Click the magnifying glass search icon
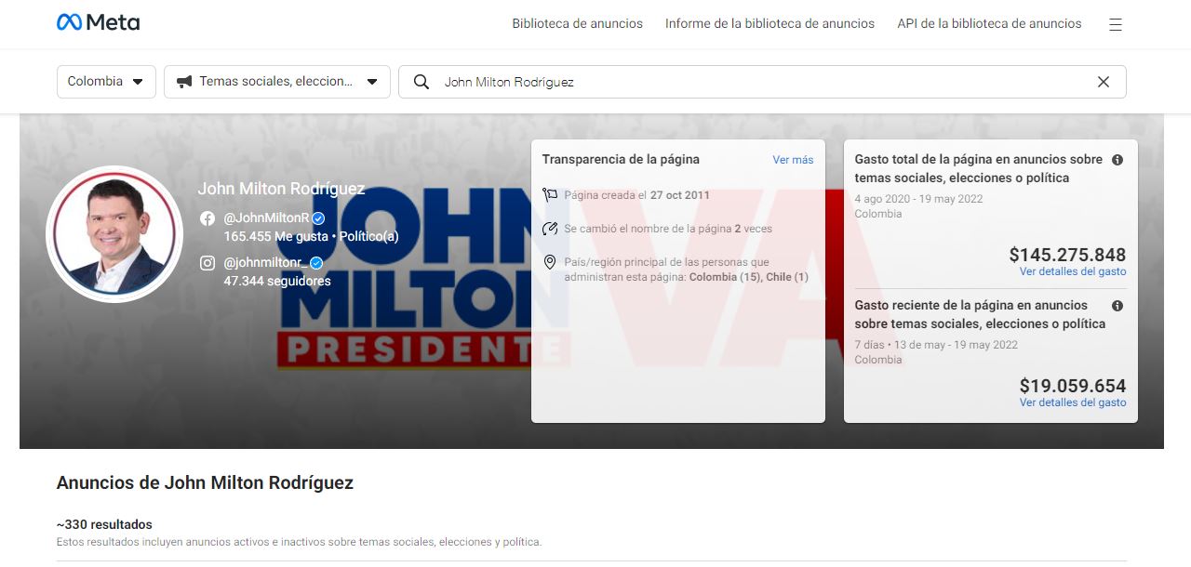The height and width of the screenshot is (567, 1191). click(422, 82)
